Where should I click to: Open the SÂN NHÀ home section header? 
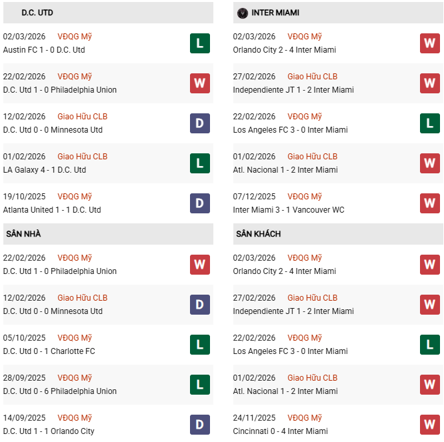pos(24,234)
